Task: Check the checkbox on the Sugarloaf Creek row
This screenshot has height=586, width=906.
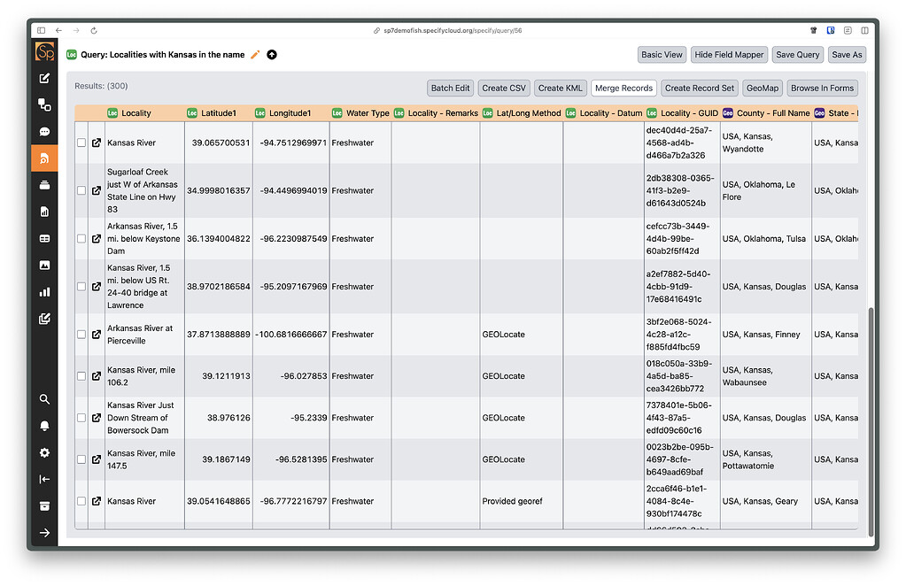Action: pyautogui.click(x=81, y=190)
